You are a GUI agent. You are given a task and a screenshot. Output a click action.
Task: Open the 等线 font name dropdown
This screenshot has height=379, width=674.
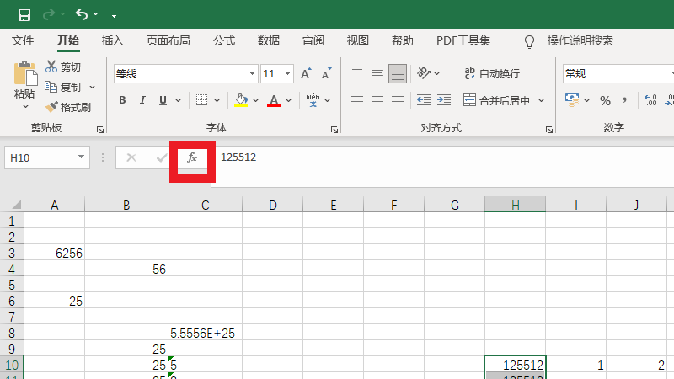tap(252, 74)
